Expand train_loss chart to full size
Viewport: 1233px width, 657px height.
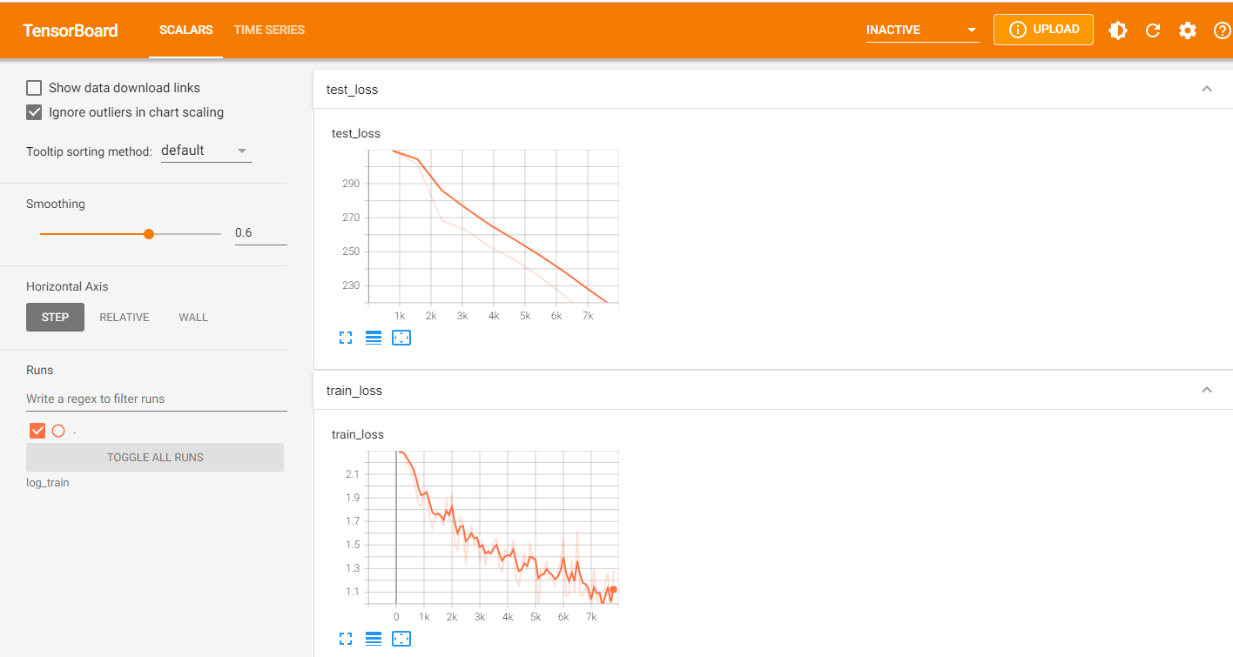[x=346, y=639]
